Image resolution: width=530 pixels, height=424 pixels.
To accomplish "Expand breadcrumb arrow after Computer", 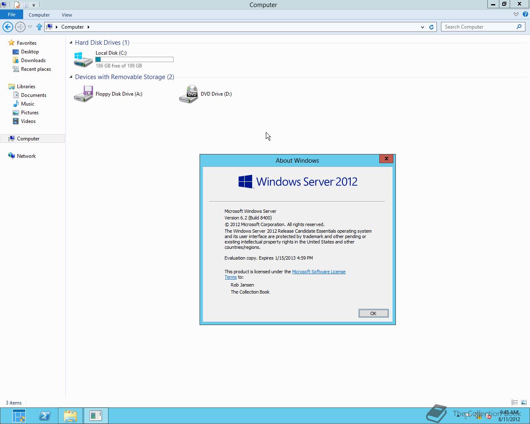I will 88,27.
